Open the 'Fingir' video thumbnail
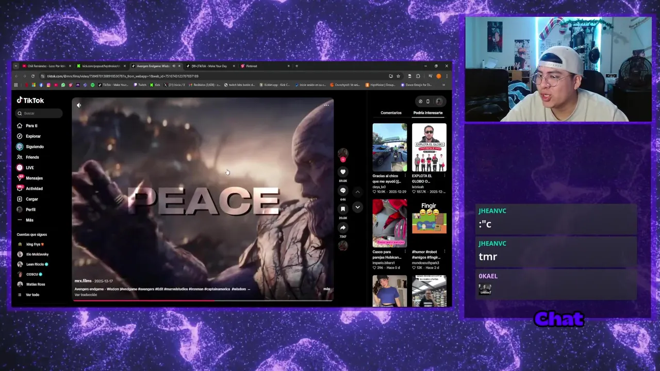 [429, 223]
